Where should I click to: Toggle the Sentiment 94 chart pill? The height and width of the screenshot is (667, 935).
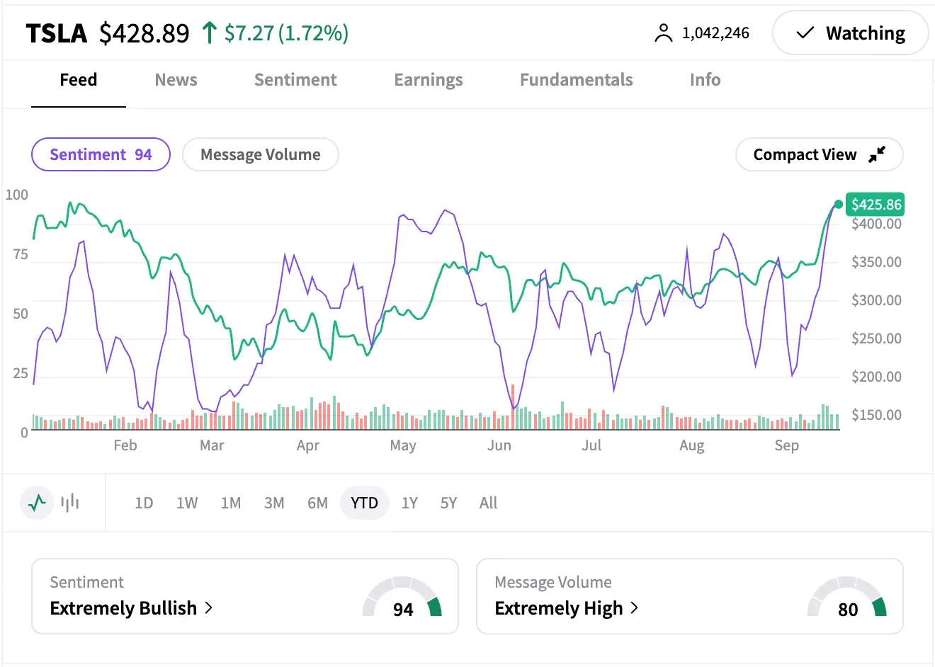coord(101,154)
